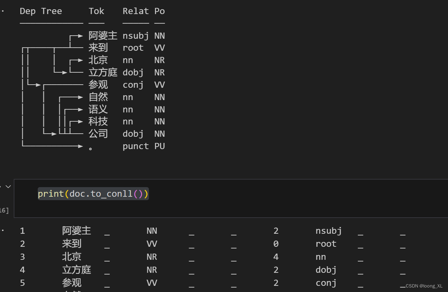
Task: Click token 阿婆主 in the dependency tree table
Action: 103,36
